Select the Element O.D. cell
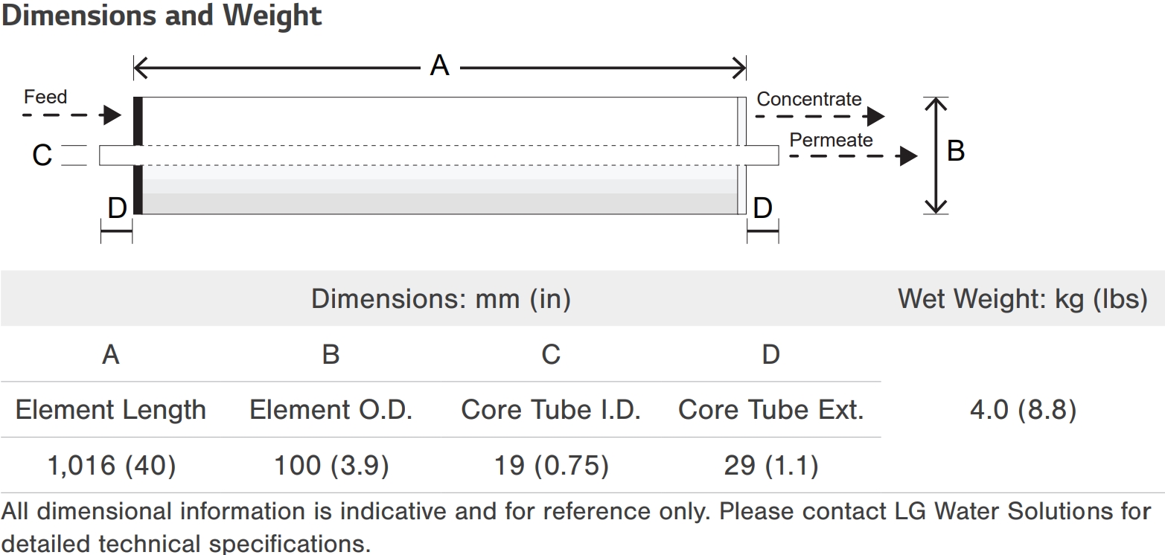Viewport: 1165px width, 555px height. (x=331, y=410)
